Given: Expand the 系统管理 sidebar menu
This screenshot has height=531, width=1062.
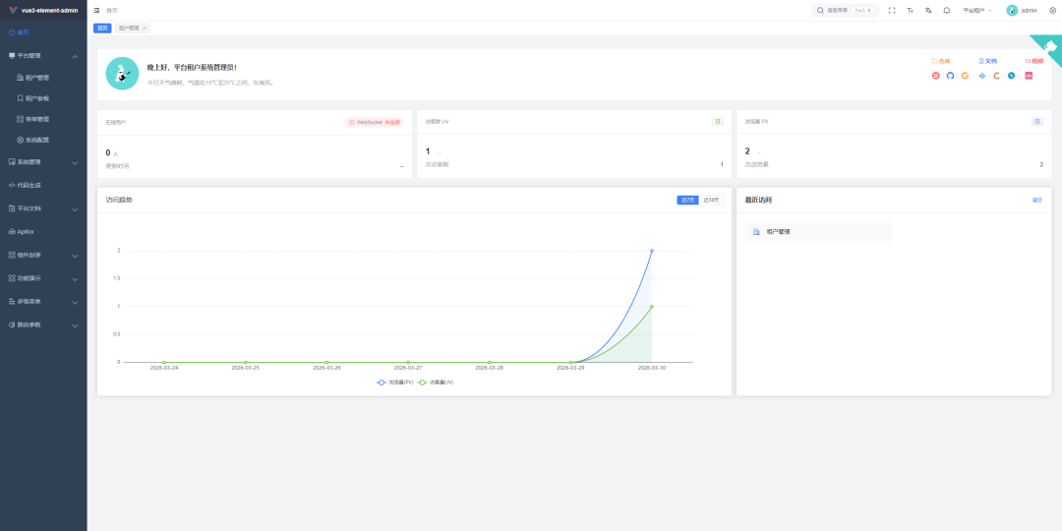Looking at the screenshot, I should tap(43, 162).
